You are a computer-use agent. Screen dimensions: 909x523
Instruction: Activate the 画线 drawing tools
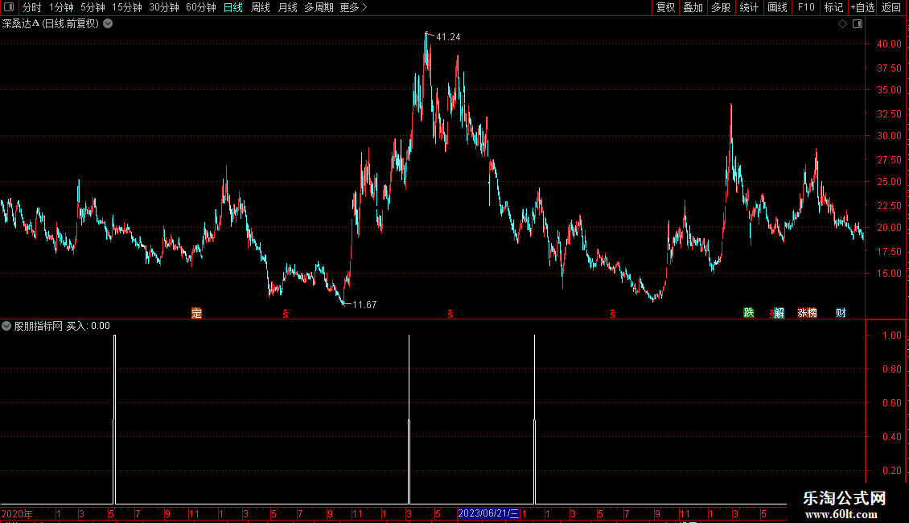click(777, 7)
